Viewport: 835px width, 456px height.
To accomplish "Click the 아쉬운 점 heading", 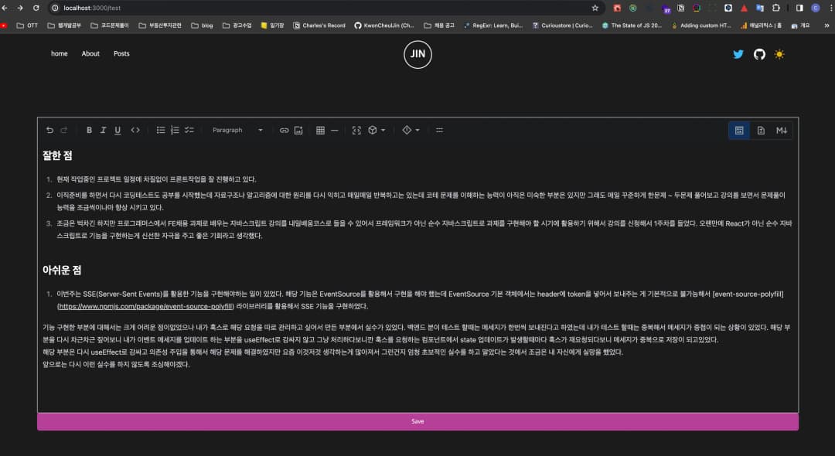I will tap(62, 270).
